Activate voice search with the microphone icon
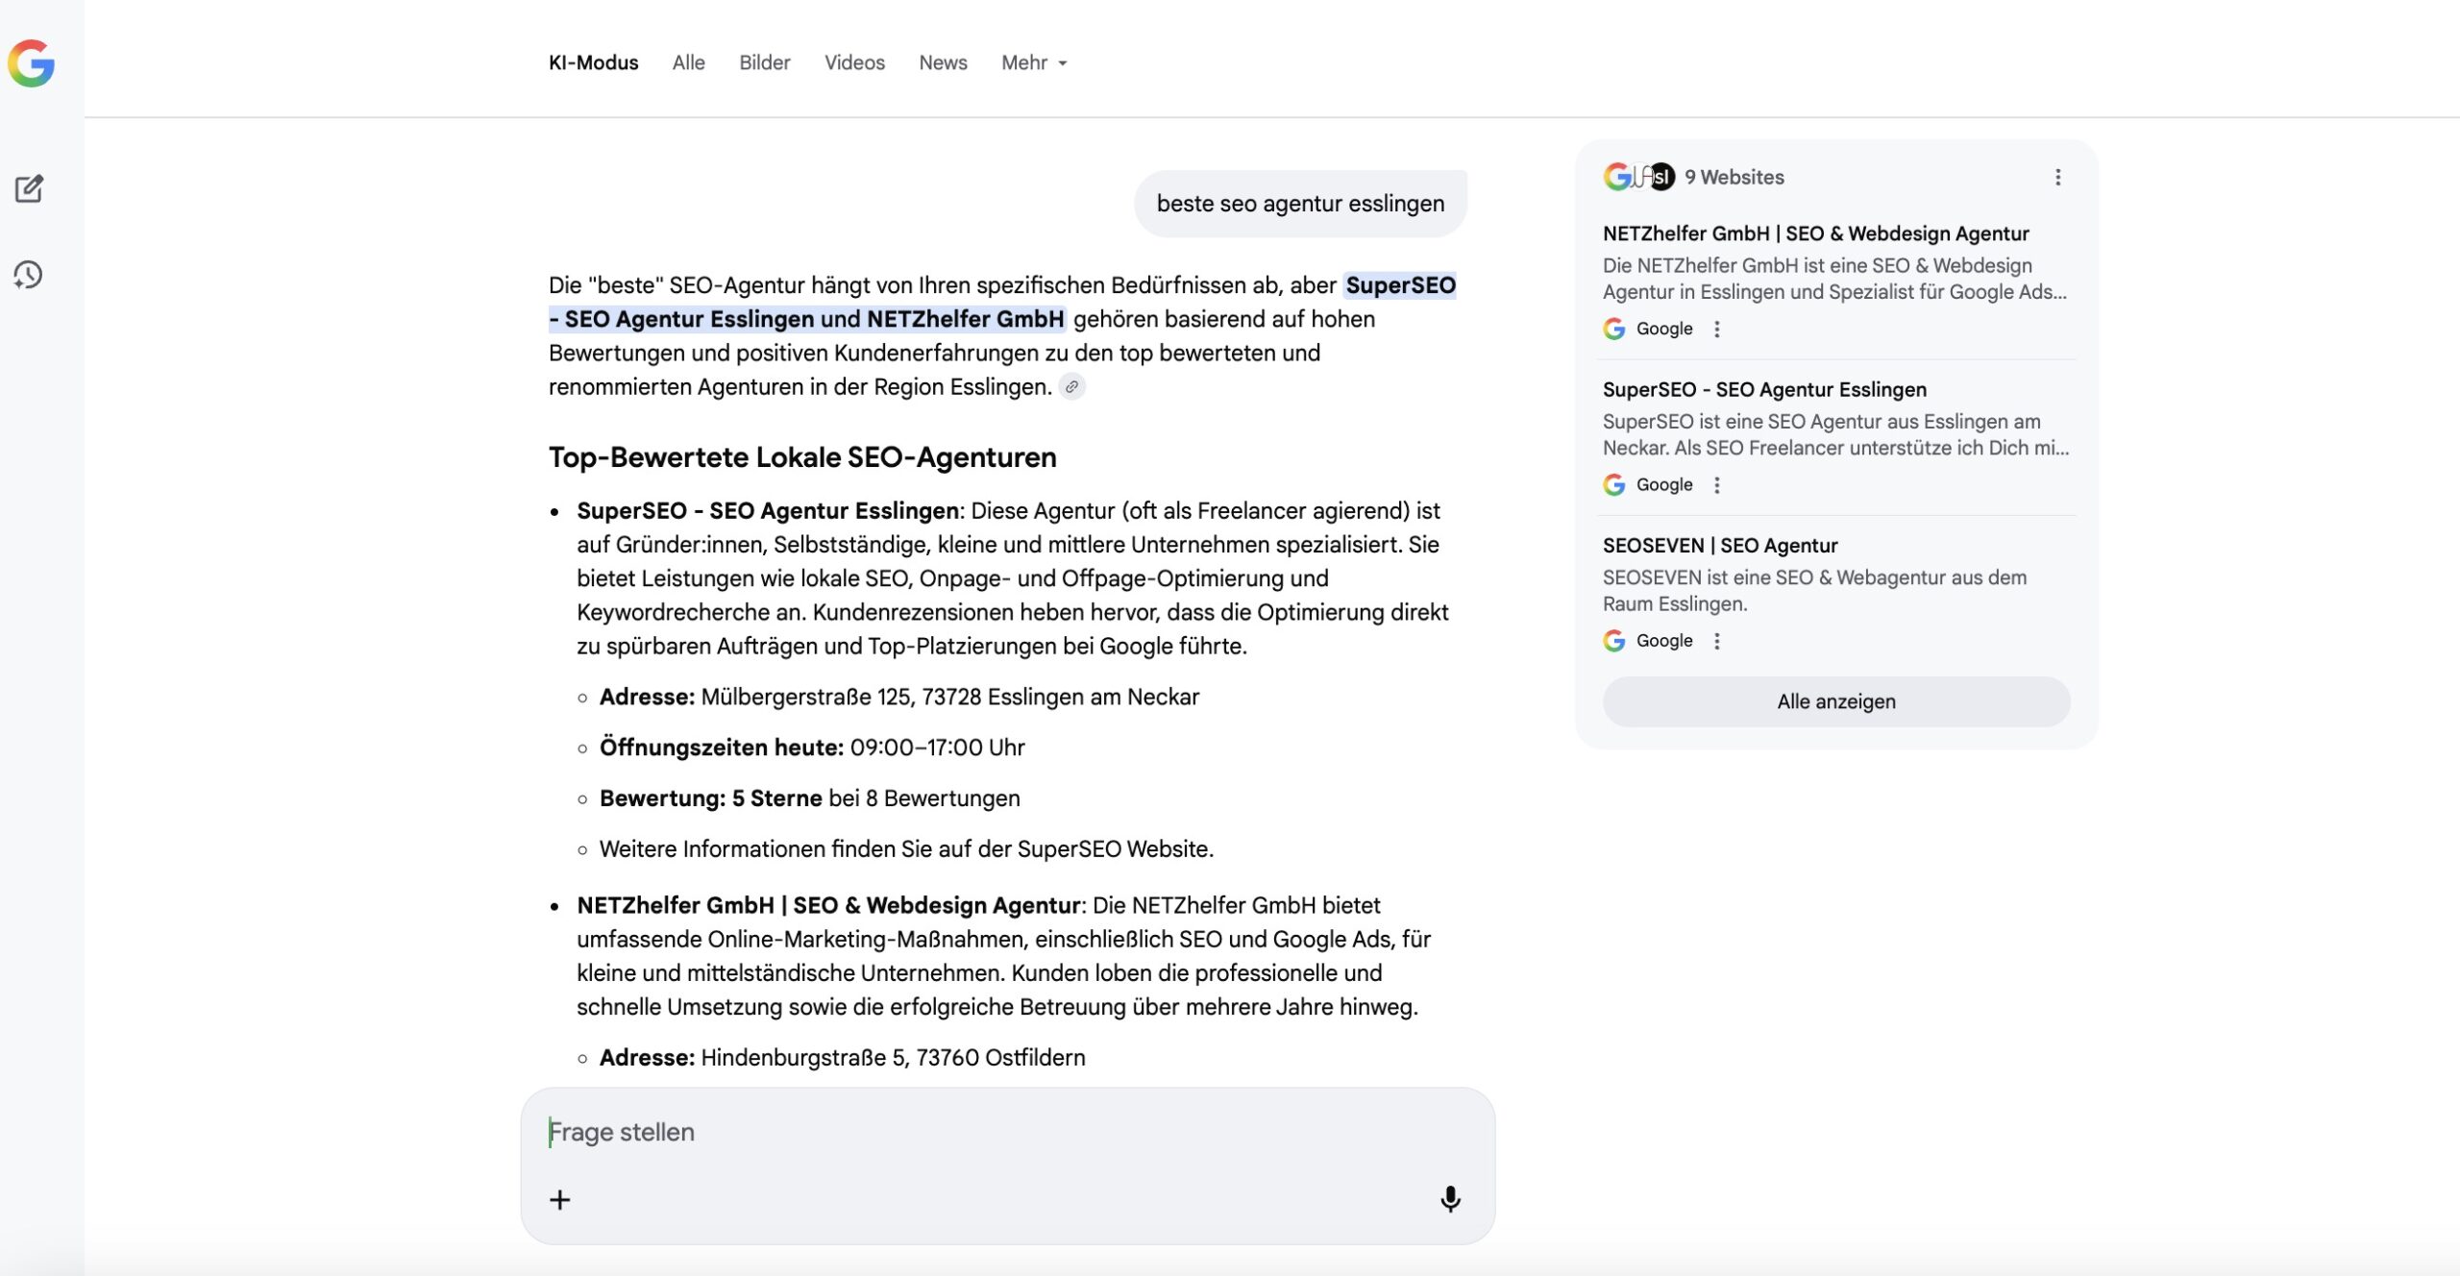Image resolution: width=2460 pixels, height=1276 pixels. pyautogui.click(x=1450, y=1199)
